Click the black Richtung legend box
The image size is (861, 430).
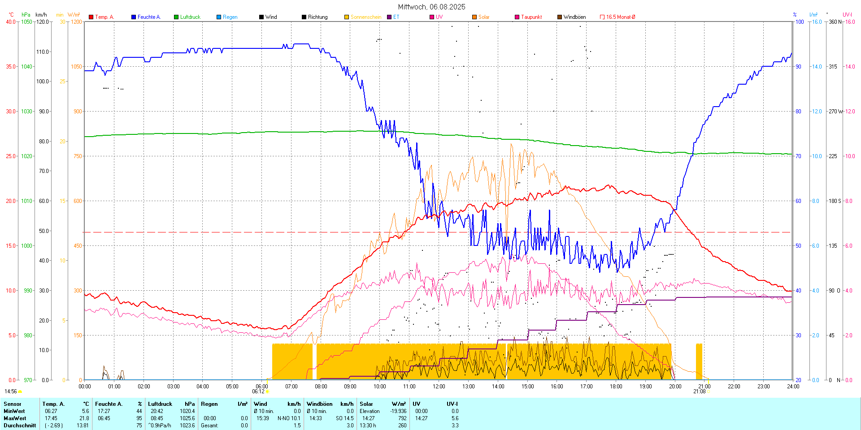(x=304, y=17)
